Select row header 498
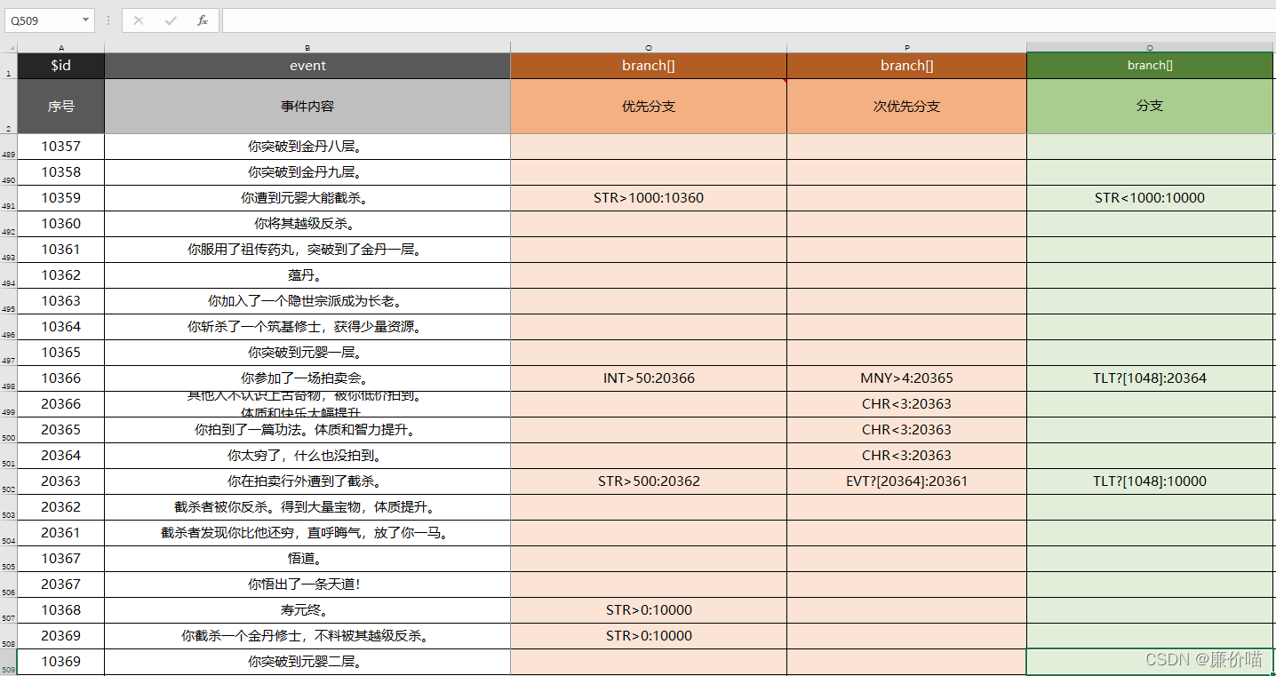 pyautogui.click(x=9, y=378)
